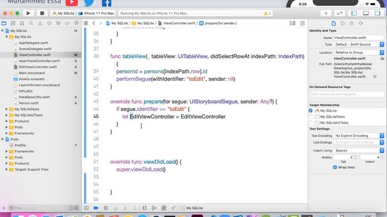387x217 pixels.
Task: Collapse the Pods project root
Action: [2, 139]
